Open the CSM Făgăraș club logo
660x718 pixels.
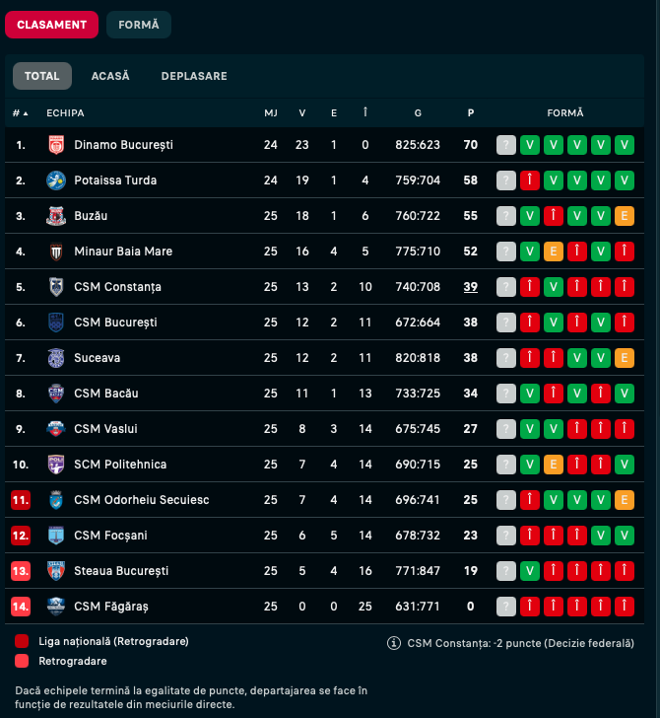pyautogui.click(x=56, y=607)
